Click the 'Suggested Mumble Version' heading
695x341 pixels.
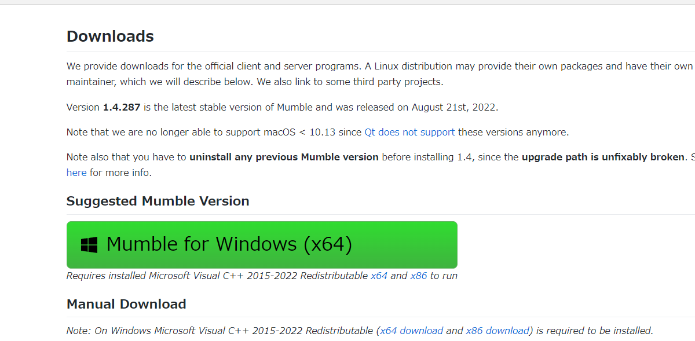[x=158, y=201]
